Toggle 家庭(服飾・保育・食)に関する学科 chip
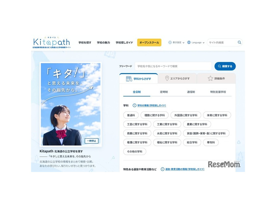276x207 pixels. [x=206, y=134]
